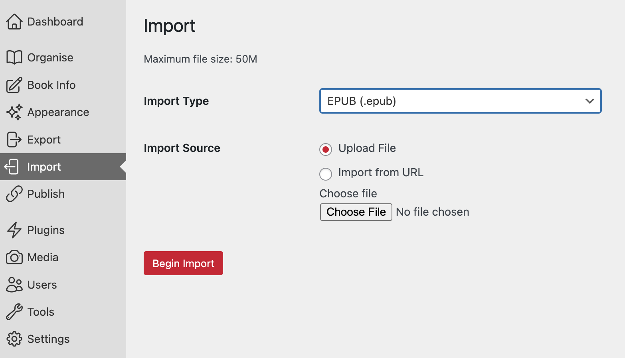This screenshot has width=625, height=358.
Task: Click the Plugins lightning bolt icon
Action: (14, 230)
